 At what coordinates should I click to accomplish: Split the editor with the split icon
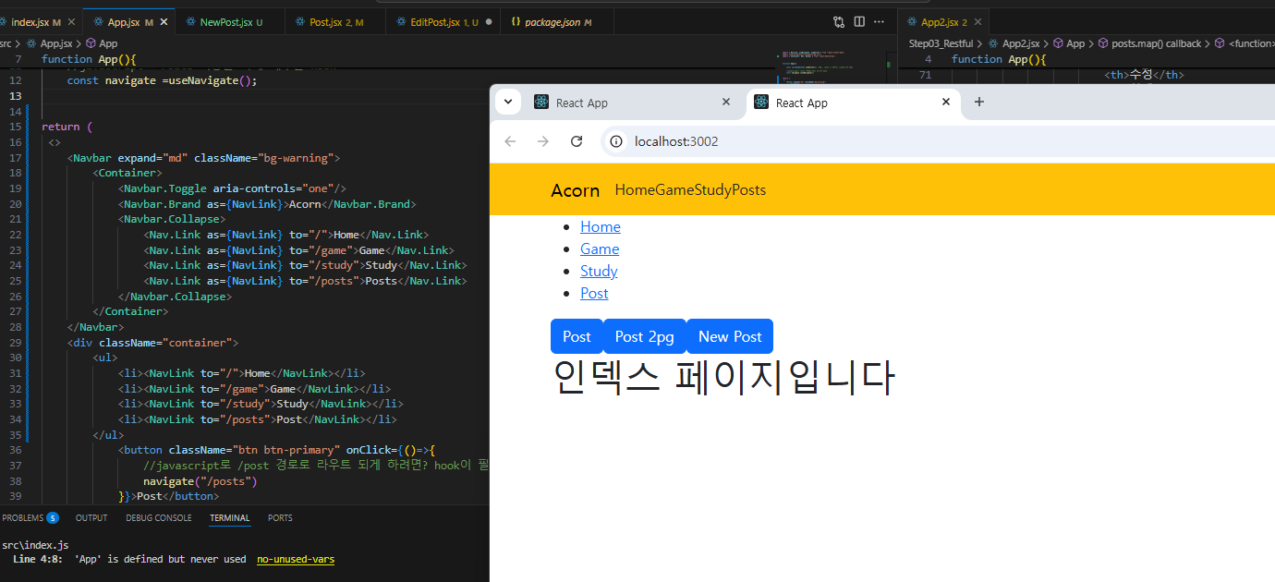tap(859, 22)
